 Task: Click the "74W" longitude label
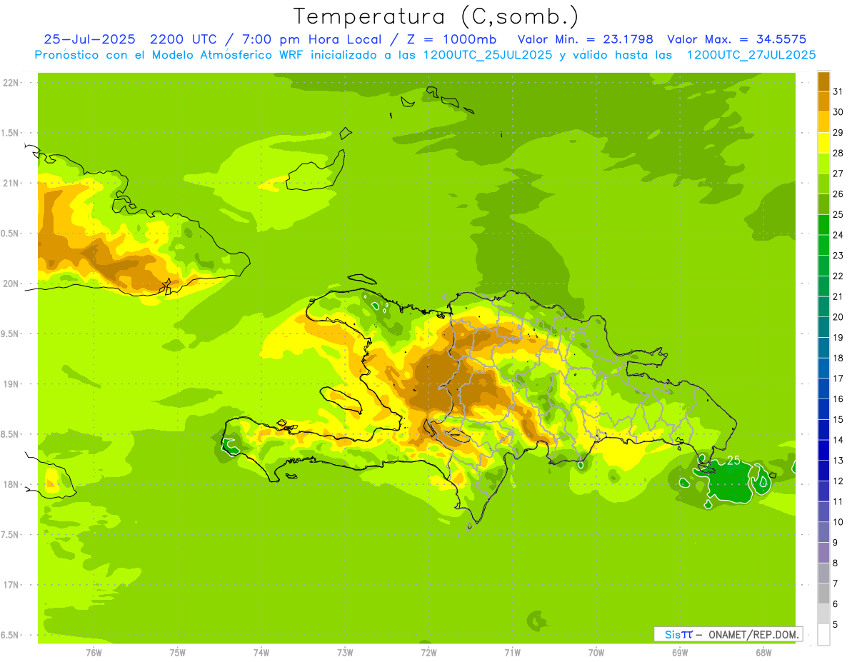click(261, 652)
